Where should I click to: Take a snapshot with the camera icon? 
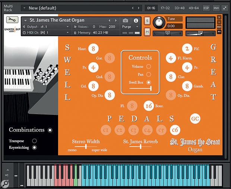tap(125, 21)
